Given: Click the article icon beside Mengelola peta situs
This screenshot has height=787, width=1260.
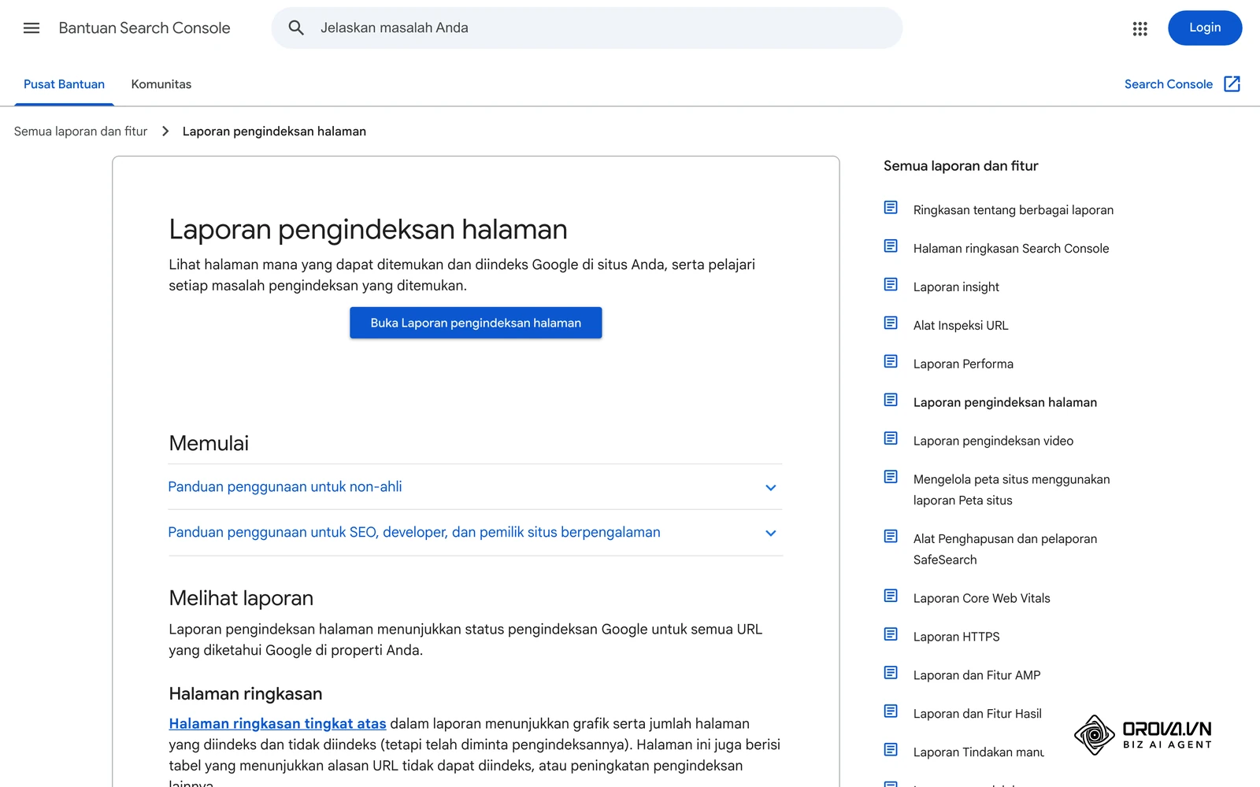Looking at the screenshot, I should (x=891, y=477).
